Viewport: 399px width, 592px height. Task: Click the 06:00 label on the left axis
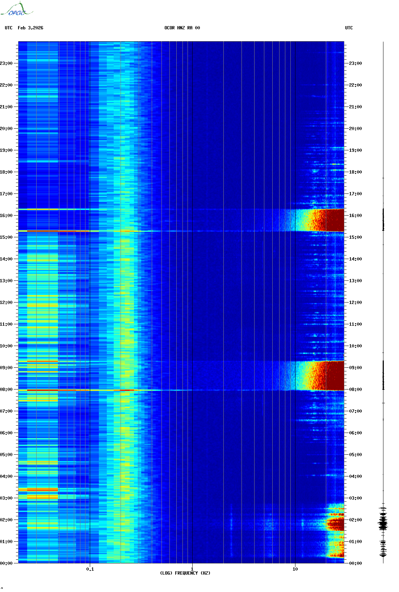6,433
